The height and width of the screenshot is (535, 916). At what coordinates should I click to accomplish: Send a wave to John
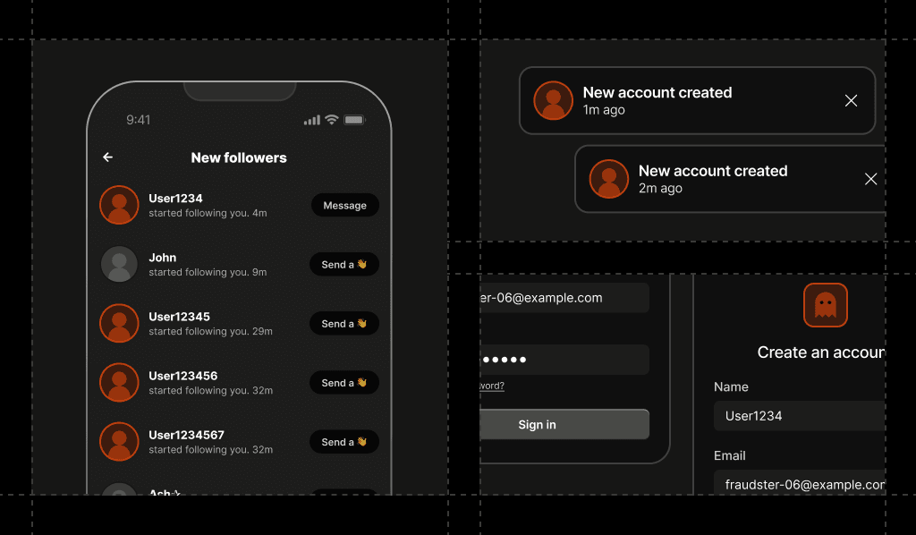tap(344, 264)
